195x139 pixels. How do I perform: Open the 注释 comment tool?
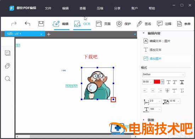pos(164,24)
